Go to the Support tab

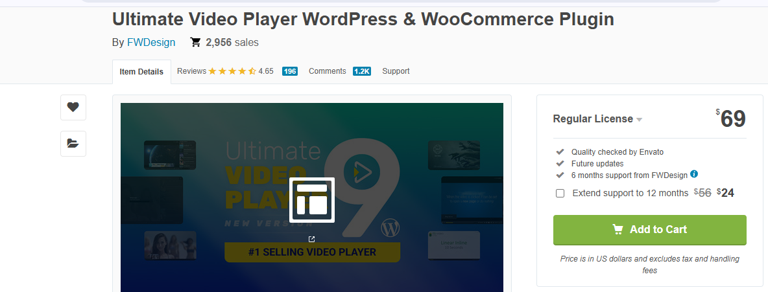(396, 71)
